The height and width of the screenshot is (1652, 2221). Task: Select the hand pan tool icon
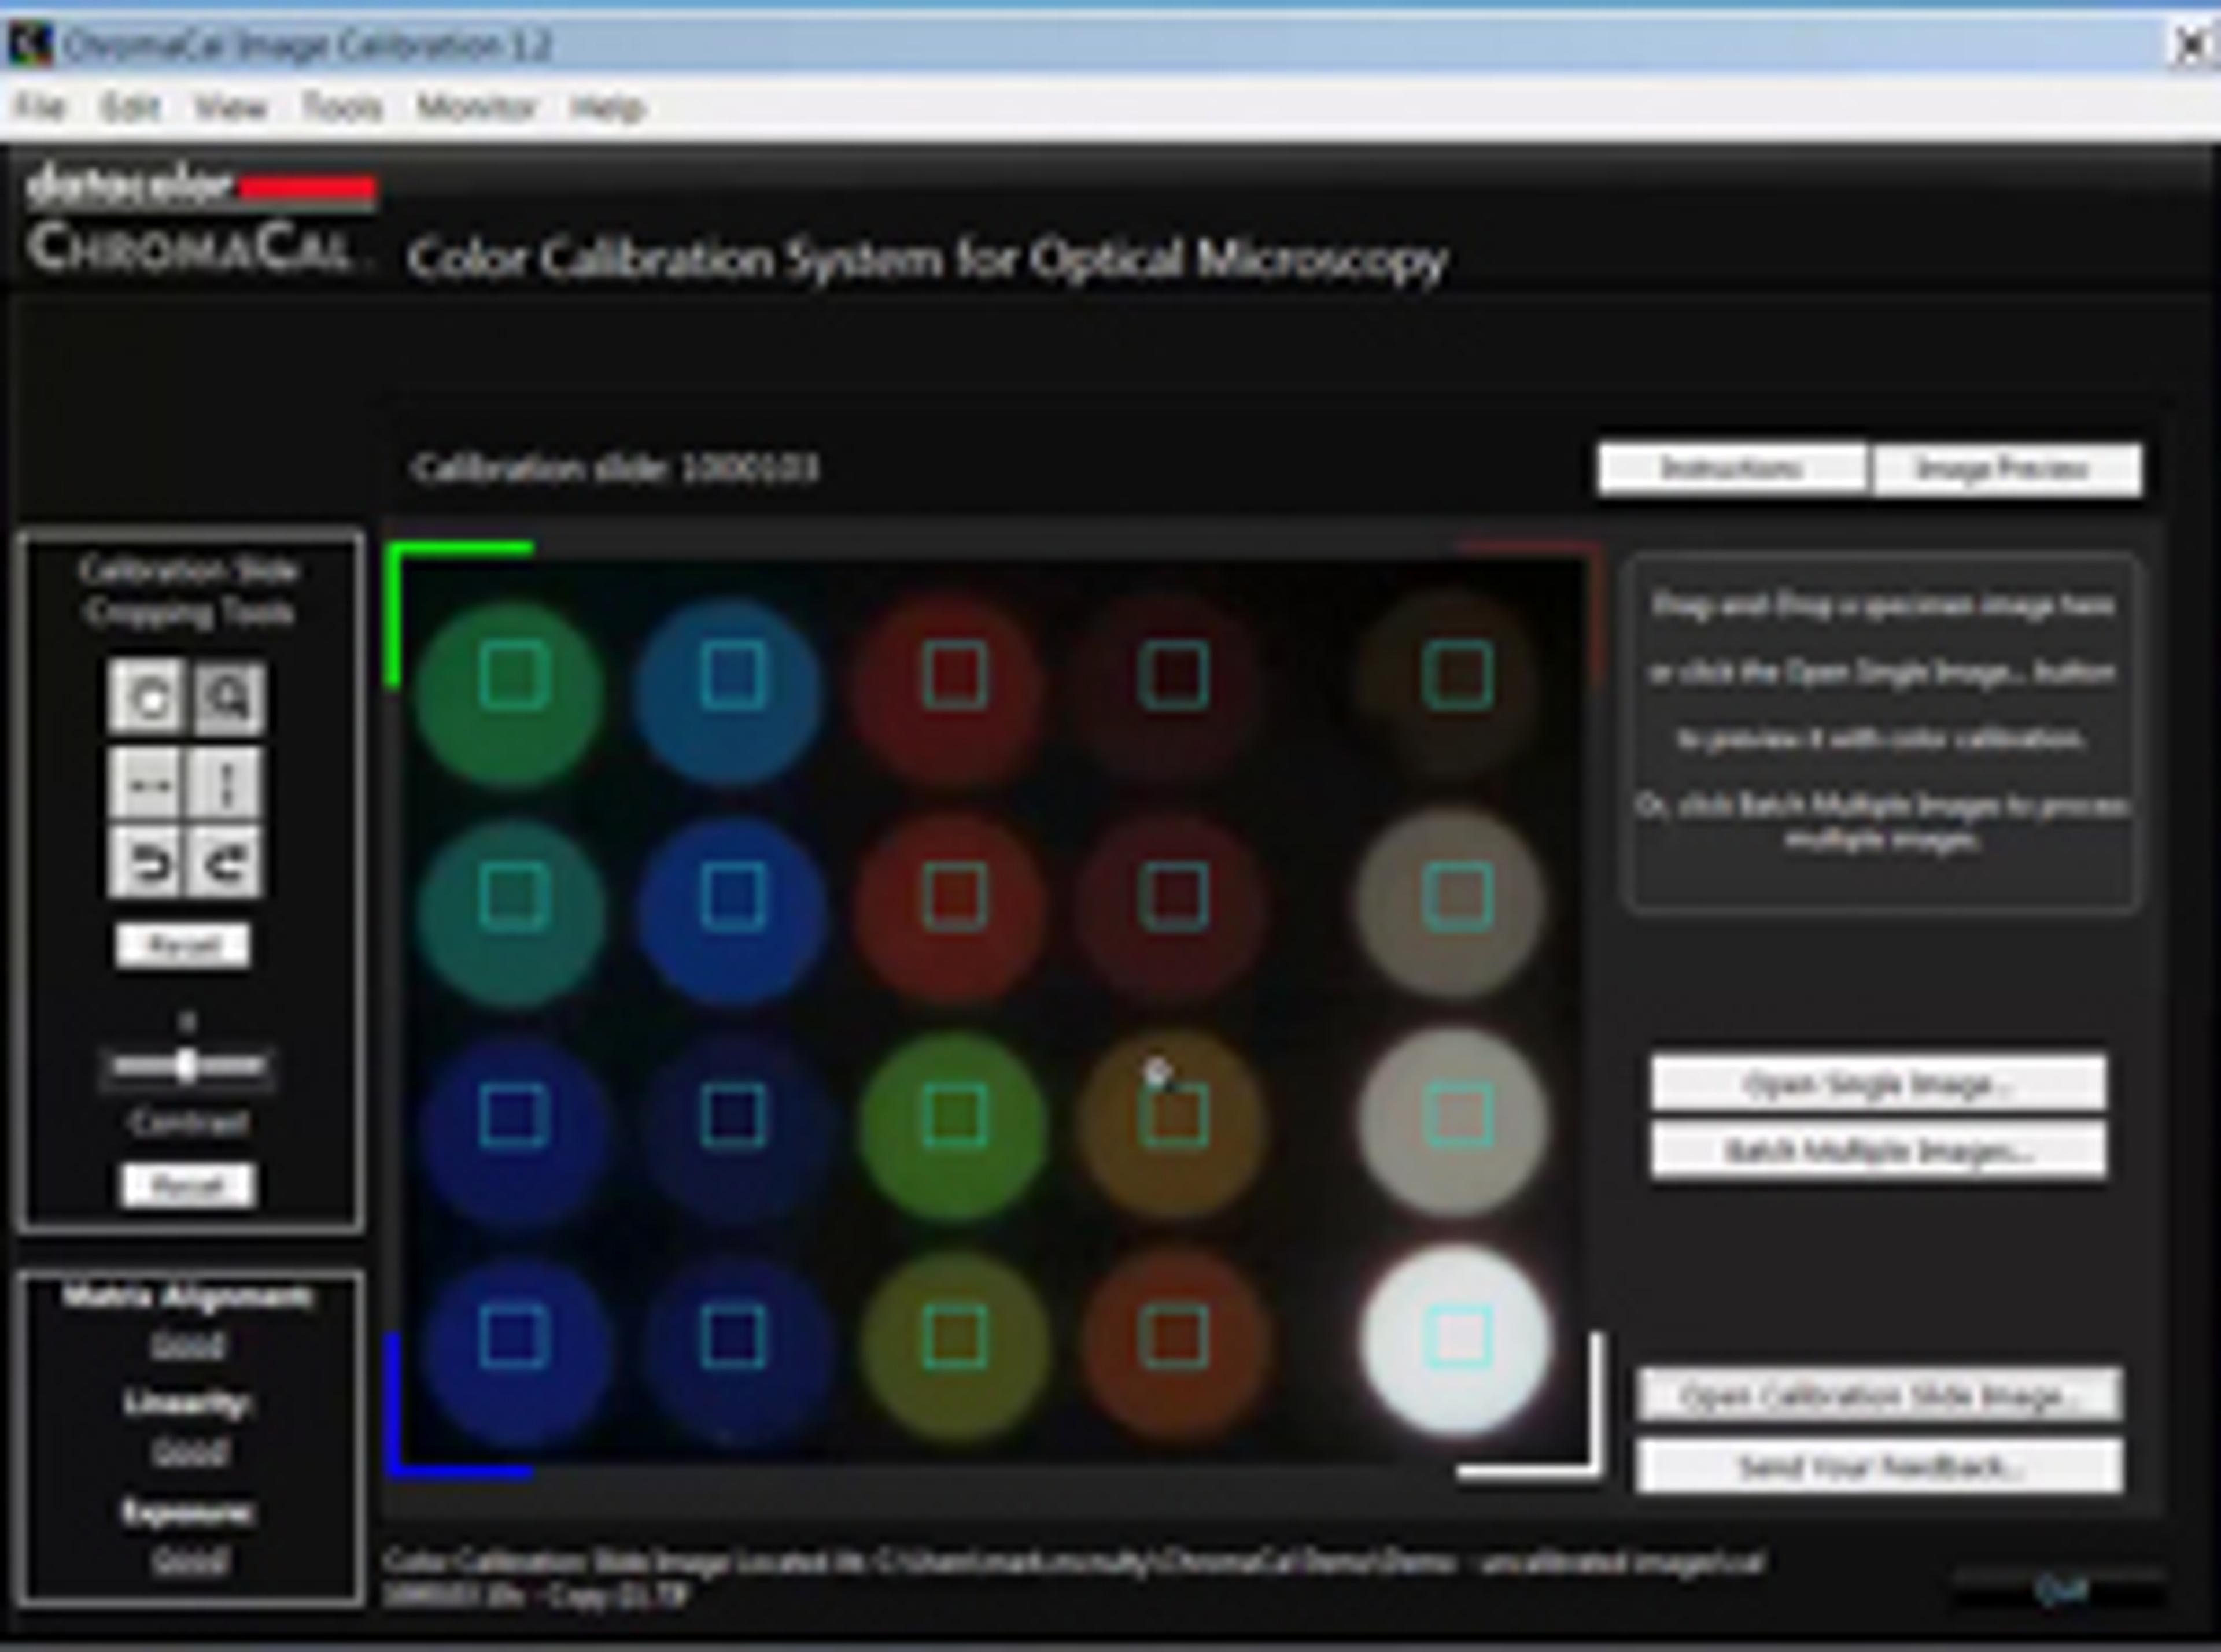(x=147, y=697)
